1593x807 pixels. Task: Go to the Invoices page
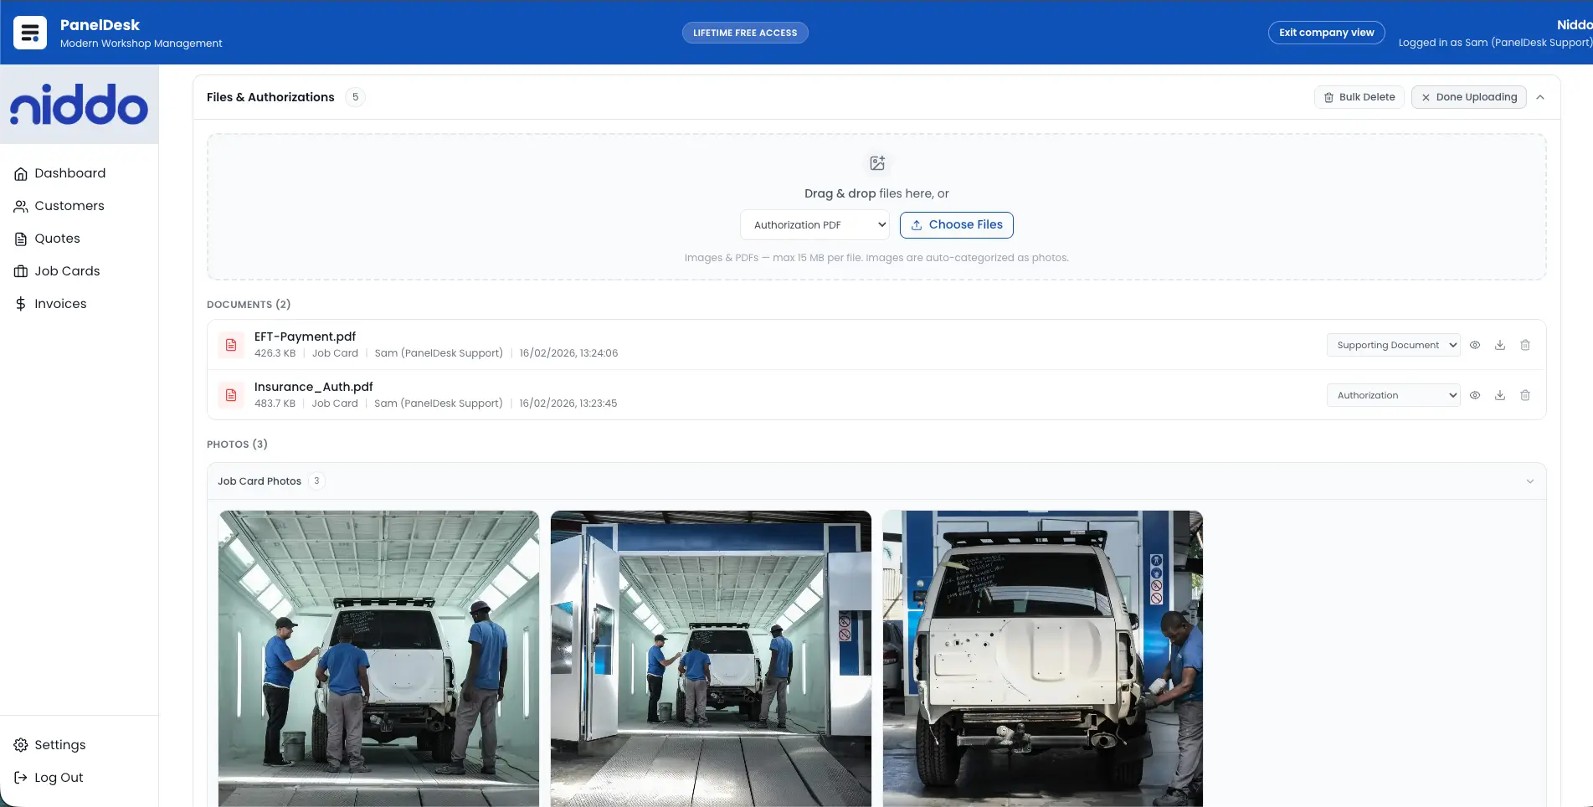60,304
